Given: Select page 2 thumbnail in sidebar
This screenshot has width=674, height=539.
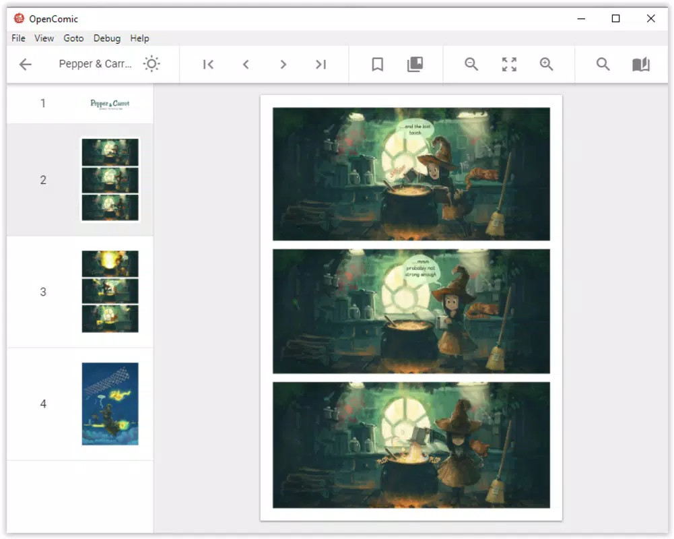Looking at the screenshot, I should [110, 180].
